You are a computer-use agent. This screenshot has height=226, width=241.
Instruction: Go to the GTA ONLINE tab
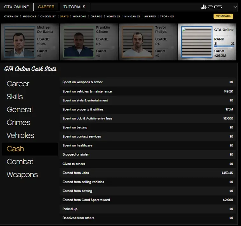click(x=16, y=7)
